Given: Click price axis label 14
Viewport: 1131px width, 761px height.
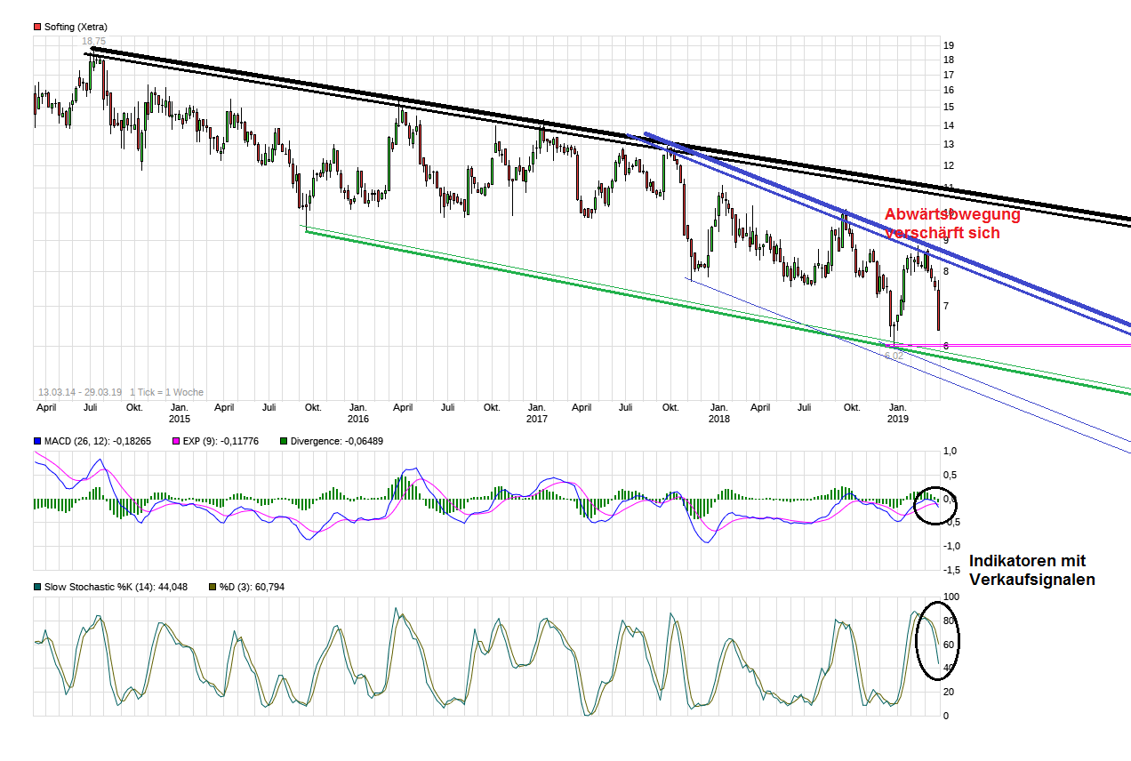Looking at the screenshot, I should [x=950, y=125].
